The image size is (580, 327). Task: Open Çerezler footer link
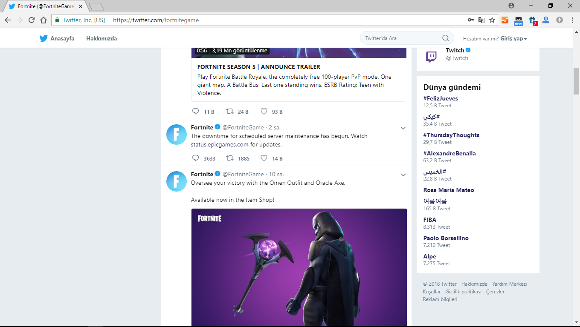(496, 292)
